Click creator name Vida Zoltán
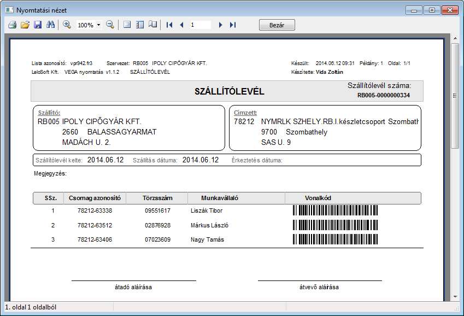Viewport: 464px width, 316px height. pos(330,72)
